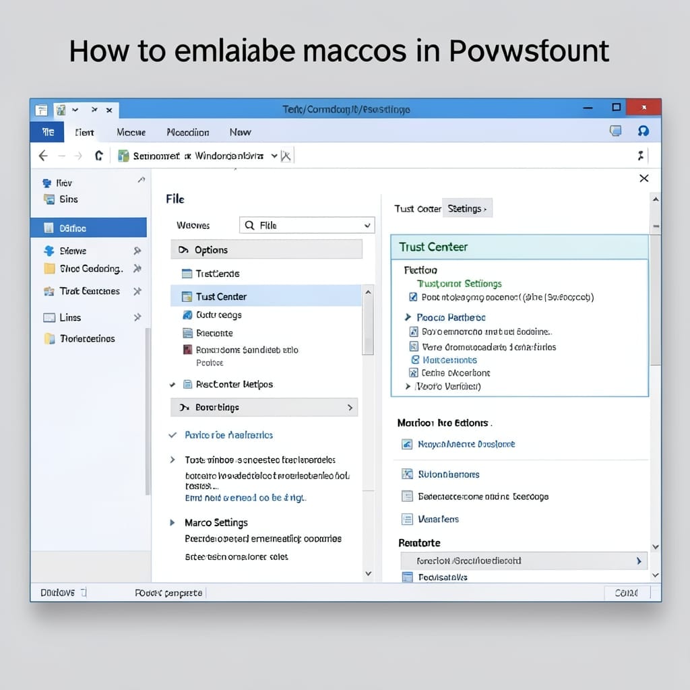
Task: Click the Coıtd button at bottom right
Action: tap(627, 593)
